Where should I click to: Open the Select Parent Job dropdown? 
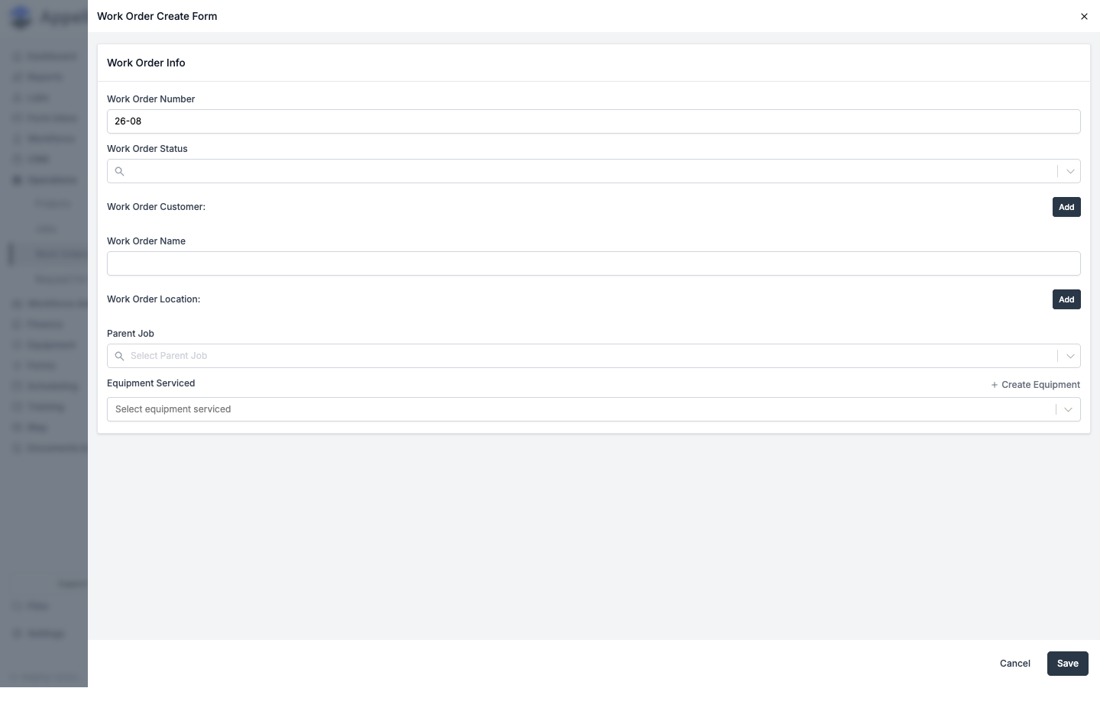pos(594,356)
